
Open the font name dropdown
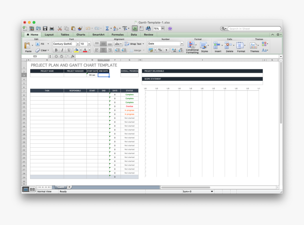tap(77, 44)
